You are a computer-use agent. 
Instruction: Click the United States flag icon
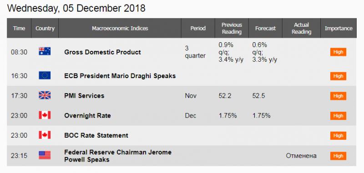pyautogui.click(x=45, y=155)
